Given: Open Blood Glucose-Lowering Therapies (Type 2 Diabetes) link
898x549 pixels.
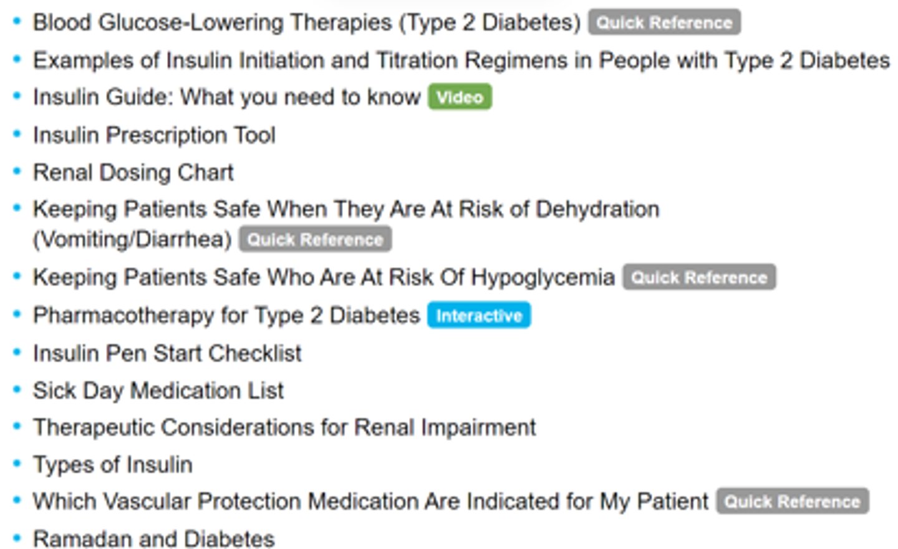Looking at the screenshot, I should click(306, 22).
